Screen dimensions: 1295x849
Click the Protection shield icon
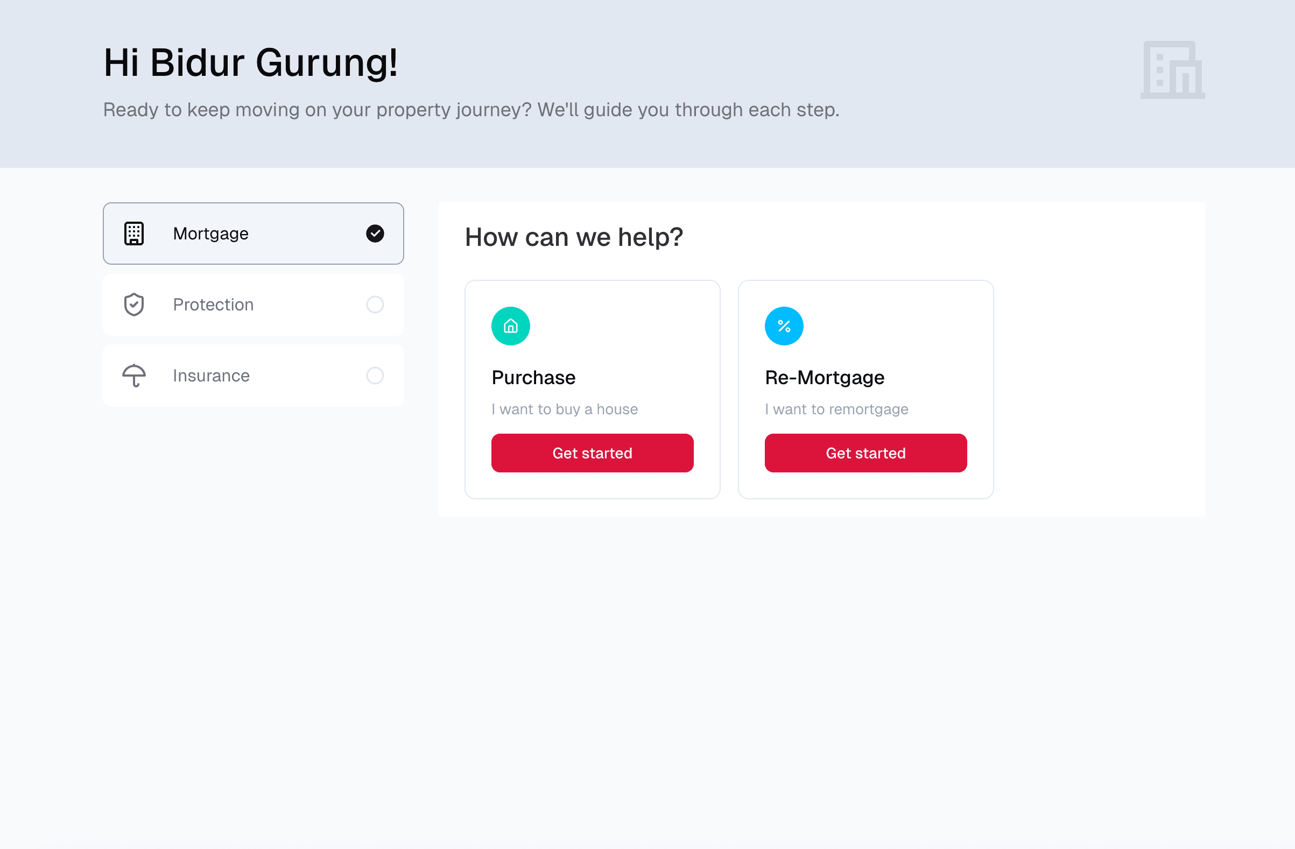tap(134, 305)
